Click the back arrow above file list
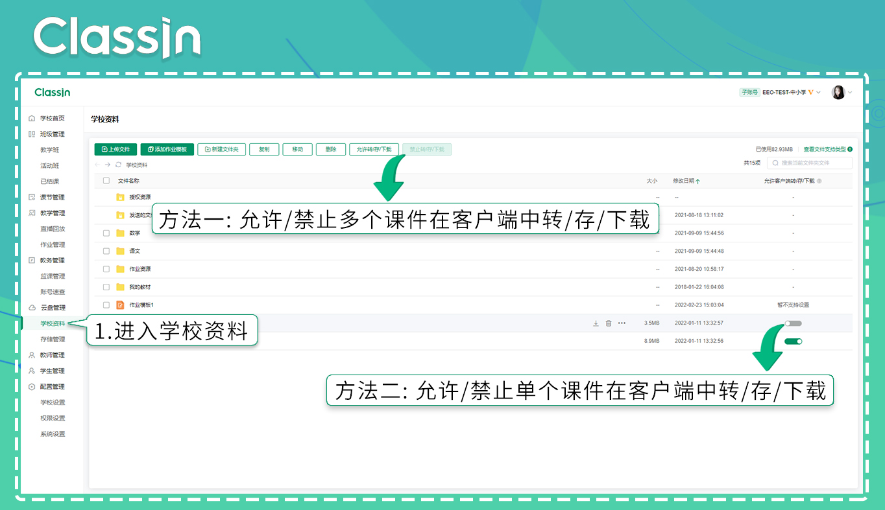Image resolution: width=885 pixels, height=510 pixels. pyautogui.click(x=98, y=165)
